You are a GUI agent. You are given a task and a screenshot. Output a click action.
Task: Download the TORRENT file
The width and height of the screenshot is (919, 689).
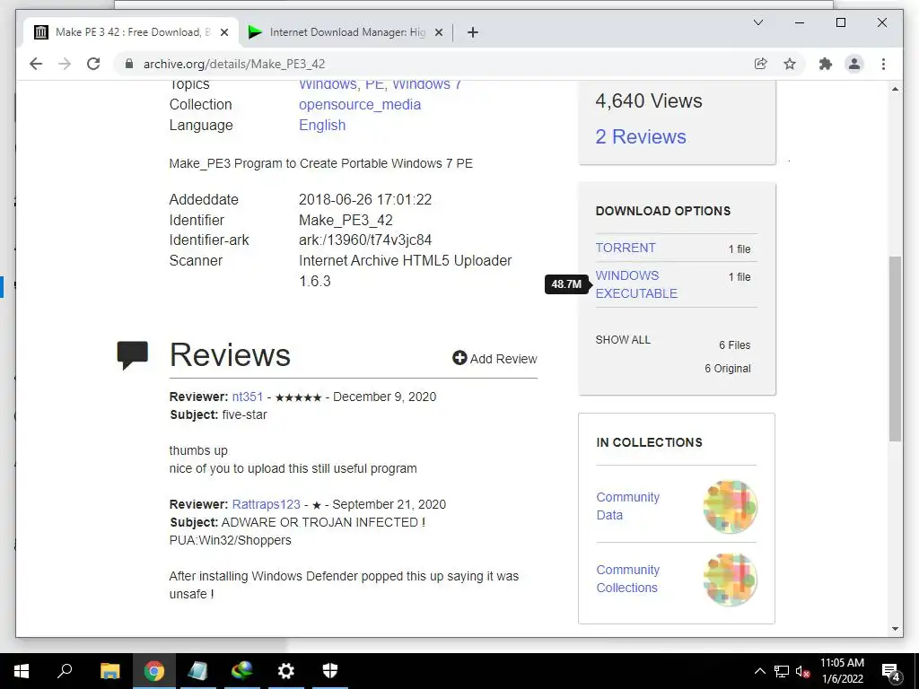[x=626, y=248]
